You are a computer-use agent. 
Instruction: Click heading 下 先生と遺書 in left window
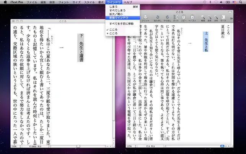tap(81, 48)
